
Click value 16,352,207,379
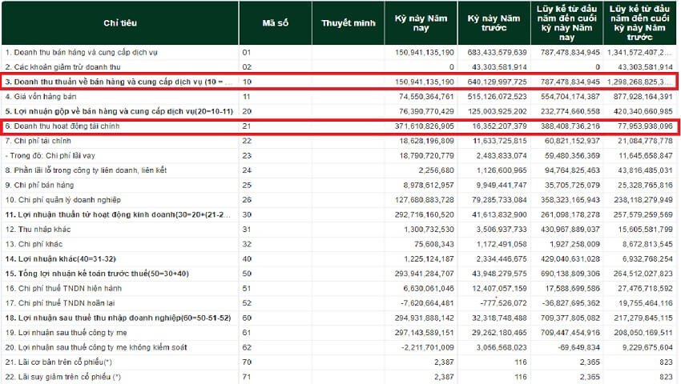[x=499, y=126]
